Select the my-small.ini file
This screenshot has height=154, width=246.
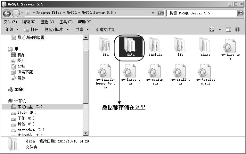pos(180,74)
